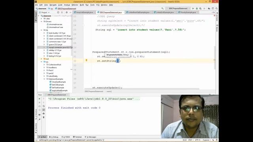253x142 pixels.
Task: Click the locate/scroll-from-source icon in Project panel
Action: click(58, 12)
